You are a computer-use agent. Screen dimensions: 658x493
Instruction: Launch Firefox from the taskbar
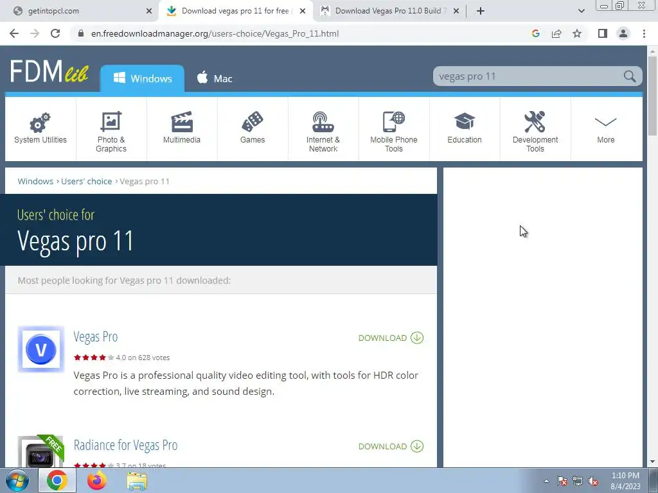pyautogui.click(x=97, y=481)
